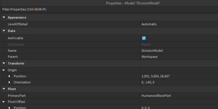Click the Data section header text
Viewport: 218px width, 109px height.
click(12, 31)
